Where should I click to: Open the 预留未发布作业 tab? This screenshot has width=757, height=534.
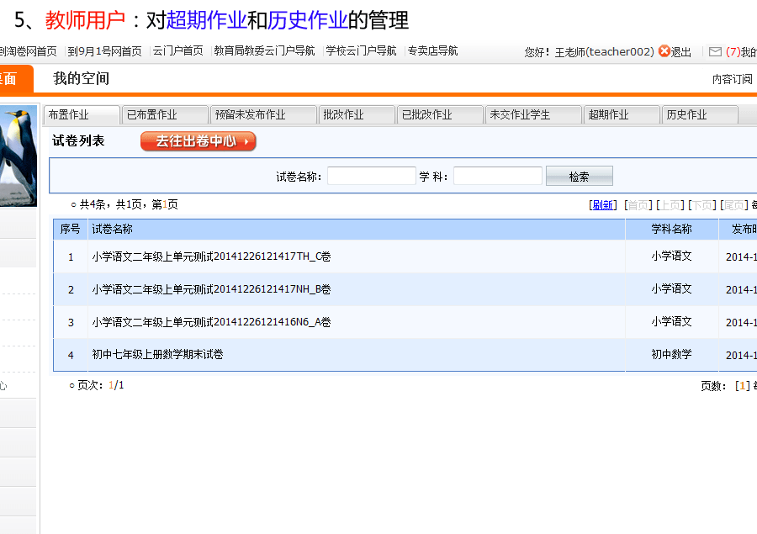(262, 115)
